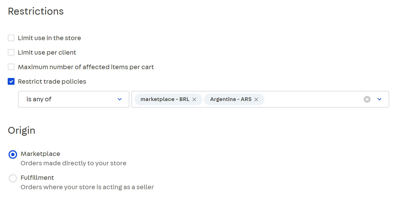Click the "Restrict trade policies" label

point(52,82)
